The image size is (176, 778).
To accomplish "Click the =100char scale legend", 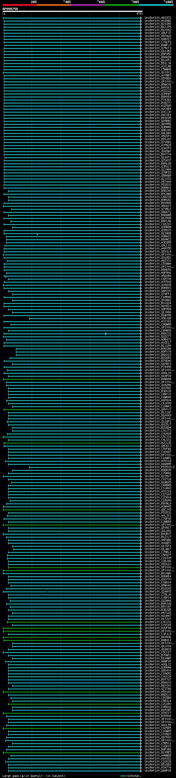I will click(131, 776).
